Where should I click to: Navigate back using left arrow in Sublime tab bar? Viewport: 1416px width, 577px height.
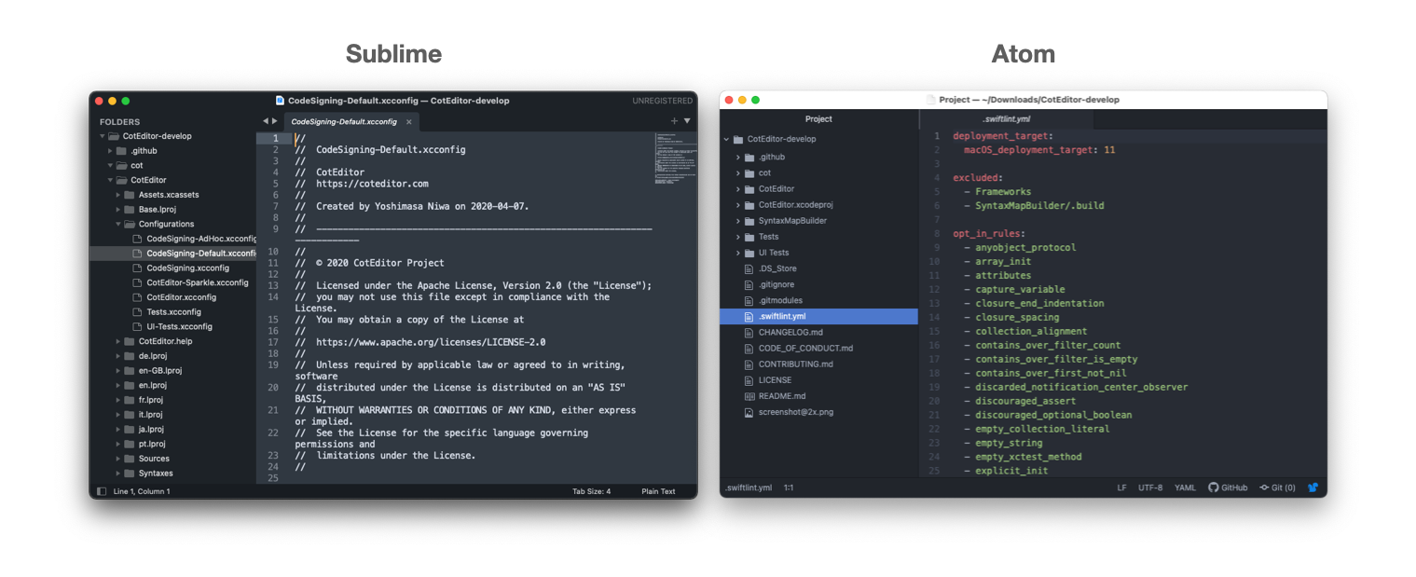click(x=266, y=120)
